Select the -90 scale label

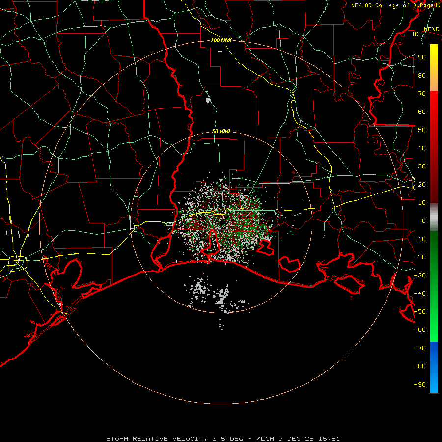(420, 385)
